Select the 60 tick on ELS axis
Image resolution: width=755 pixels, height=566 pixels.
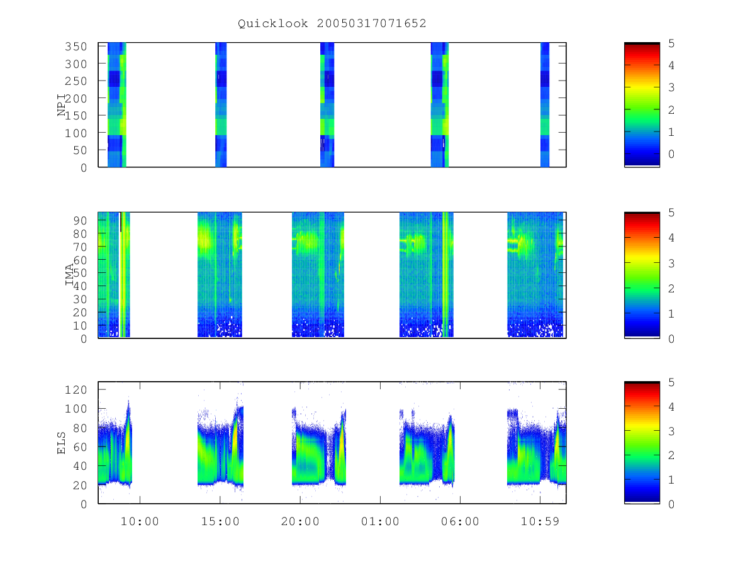coord(81,447)
